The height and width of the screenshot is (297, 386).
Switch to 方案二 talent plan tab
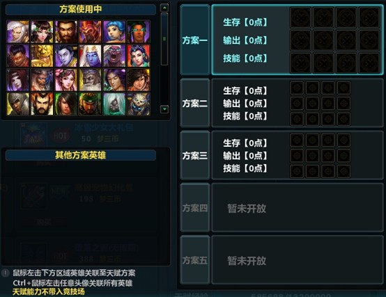(194, 103)
